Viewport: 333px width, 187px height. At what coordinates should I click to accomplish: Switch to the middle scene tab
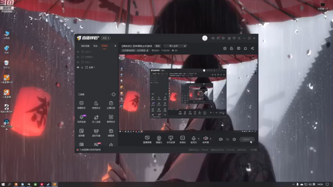[x=95, y=46]
